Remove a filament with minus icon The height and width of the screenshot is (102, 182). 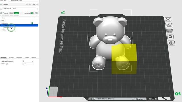point(30,5)
